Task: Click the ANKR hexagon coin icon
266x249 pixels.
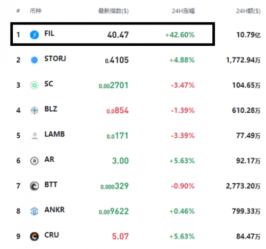Action: tap(34, 211)
